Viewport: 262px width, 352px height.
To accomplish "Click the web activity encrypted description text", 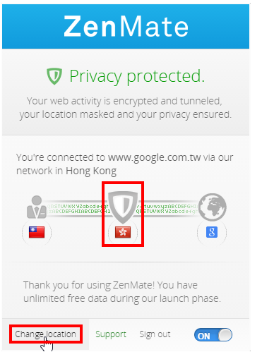I will pyautogui.click(x=126, y=108).
